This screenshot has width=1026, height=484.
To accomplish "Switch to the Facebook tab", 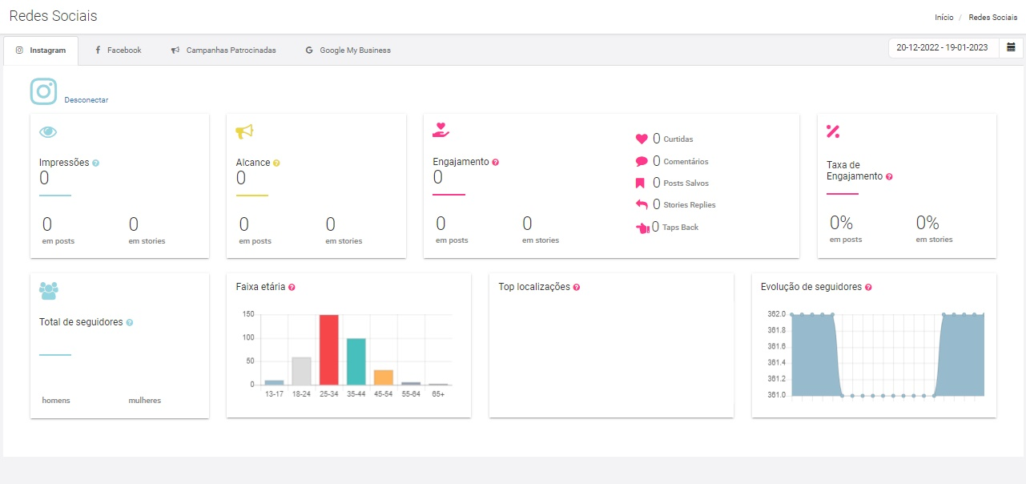I will [x=118, y=50].
